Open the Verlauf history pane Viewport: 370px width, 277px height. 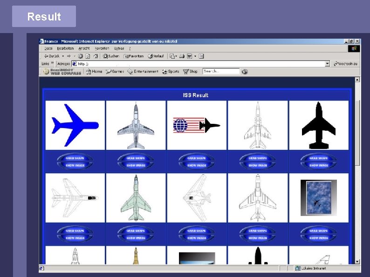pos(156,56)
